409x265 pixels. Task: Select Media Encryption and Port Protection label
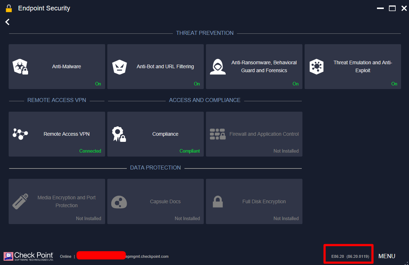pos(67,201)
